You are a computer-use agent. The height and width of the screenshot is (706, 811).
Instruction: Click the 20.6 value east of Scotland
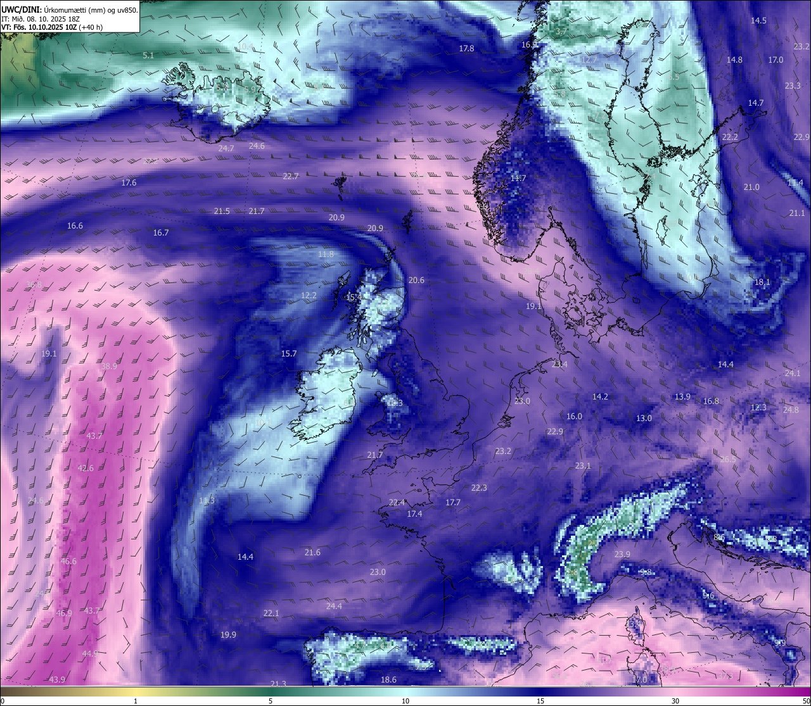coord(416,281)
